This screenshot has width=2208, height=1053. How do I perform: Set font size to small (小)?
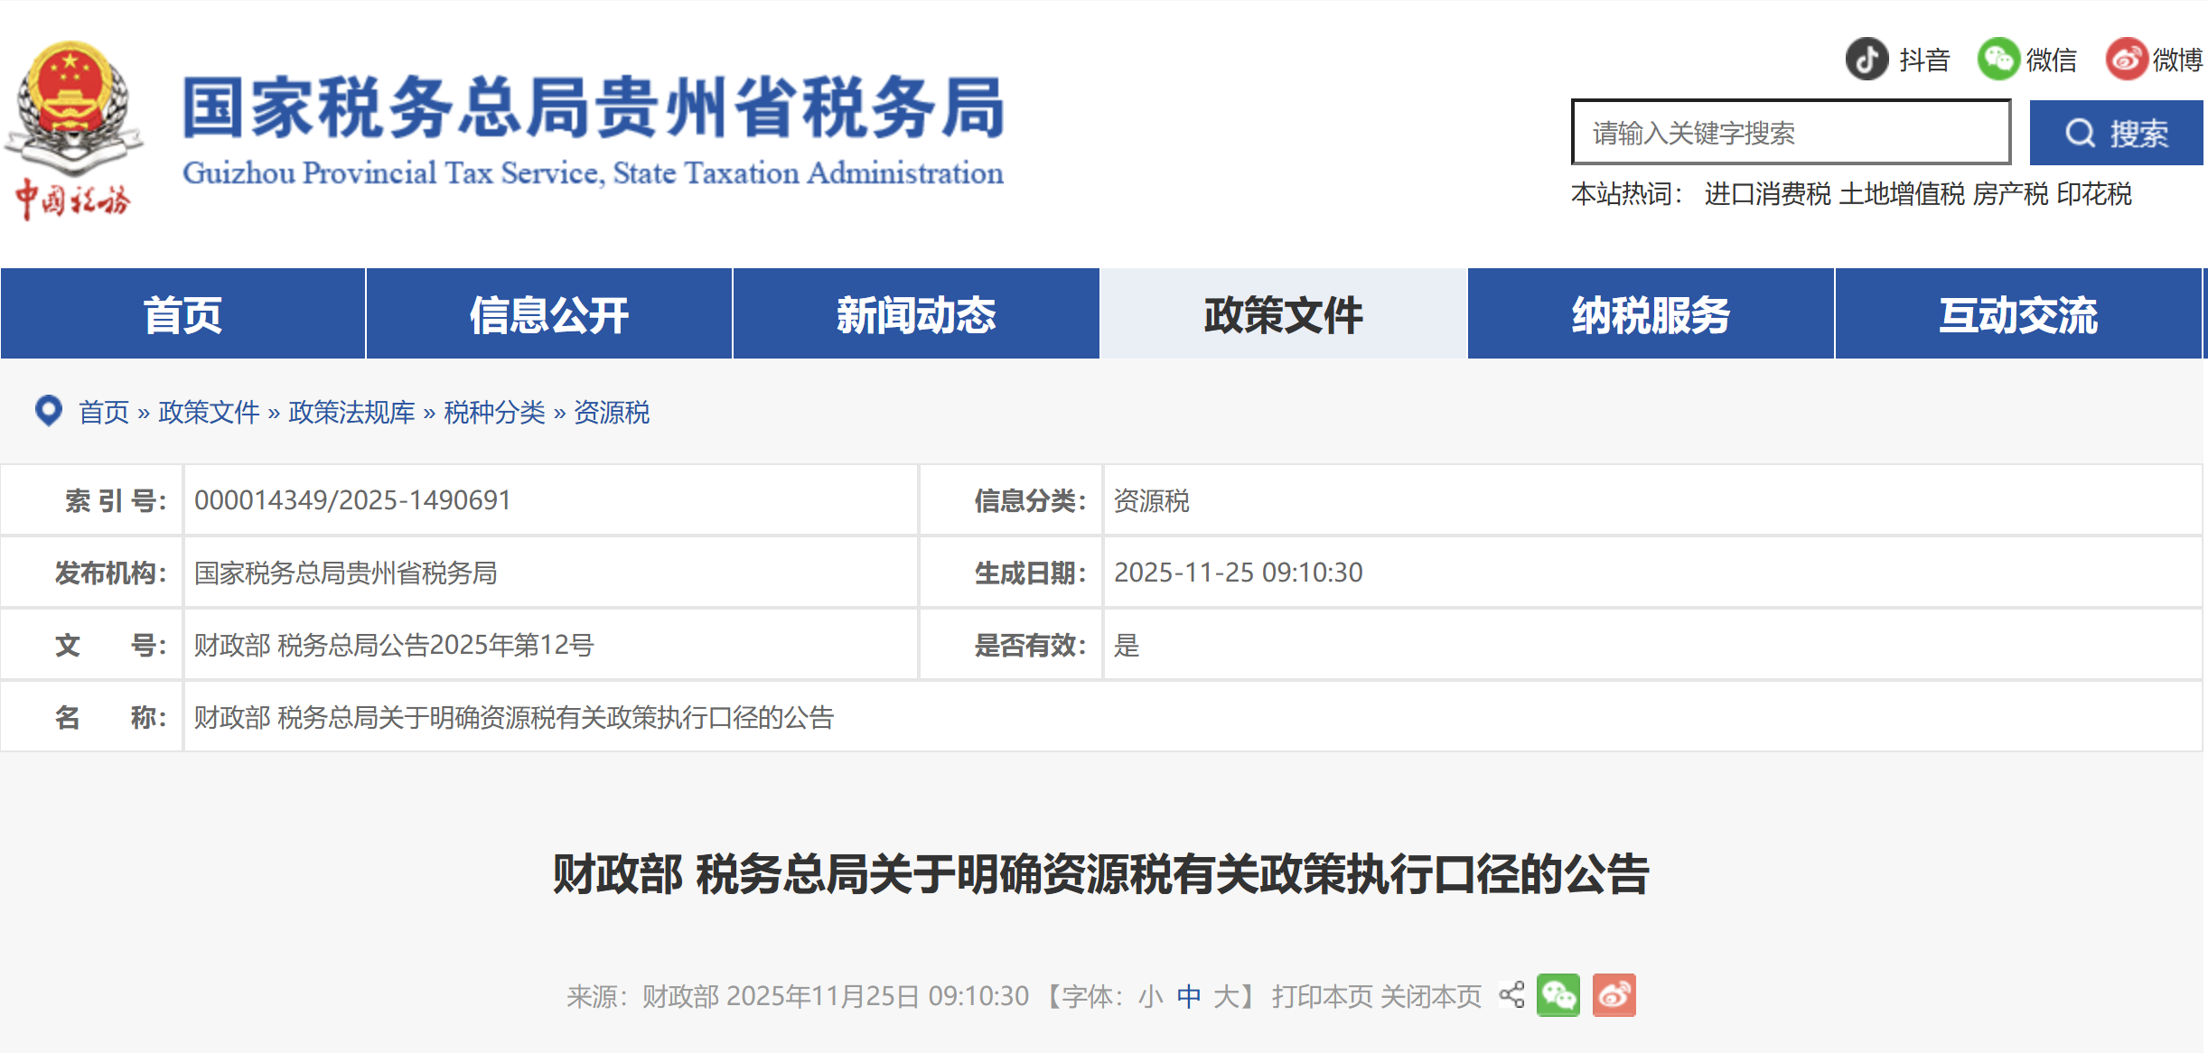pos(1150,996)
